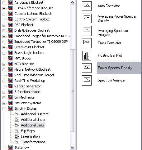Select the Floating Bar Plot icon
The height and width of the screenshot is (150, 142).
[87, 55]
